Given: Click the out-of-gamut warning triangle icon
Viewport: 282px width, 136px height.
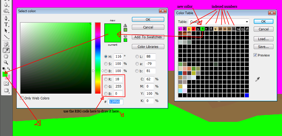Looking at the screenshot, I should pos(125,25).
